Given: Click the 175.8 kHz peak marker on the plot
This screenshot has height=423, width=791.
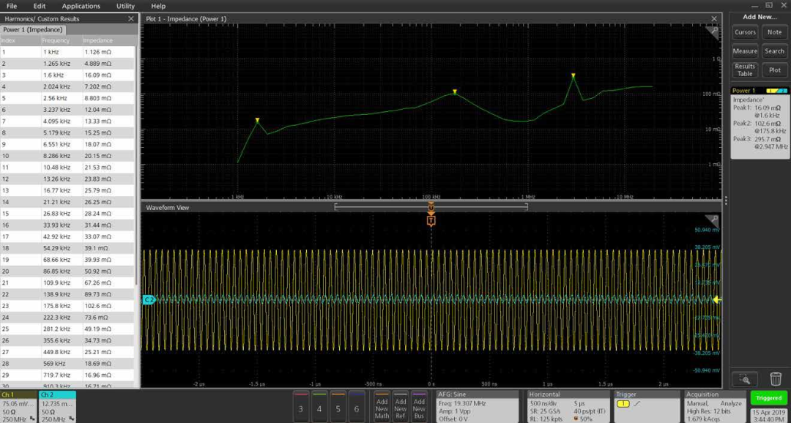Looking at the screenshot, I should (x=455, y=91).
